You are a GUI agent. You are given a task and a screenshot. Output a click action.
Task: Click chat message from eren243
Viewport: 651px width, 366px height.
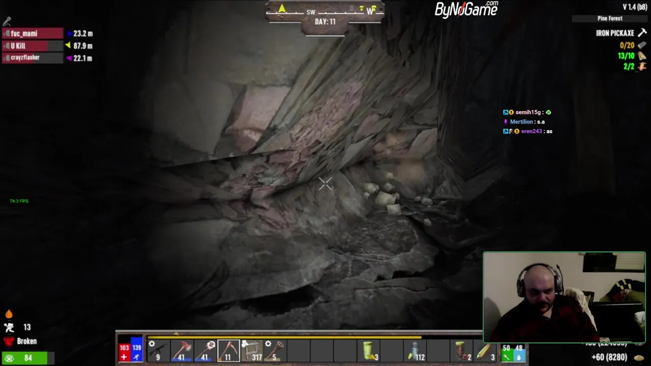(x=527, y=131)
